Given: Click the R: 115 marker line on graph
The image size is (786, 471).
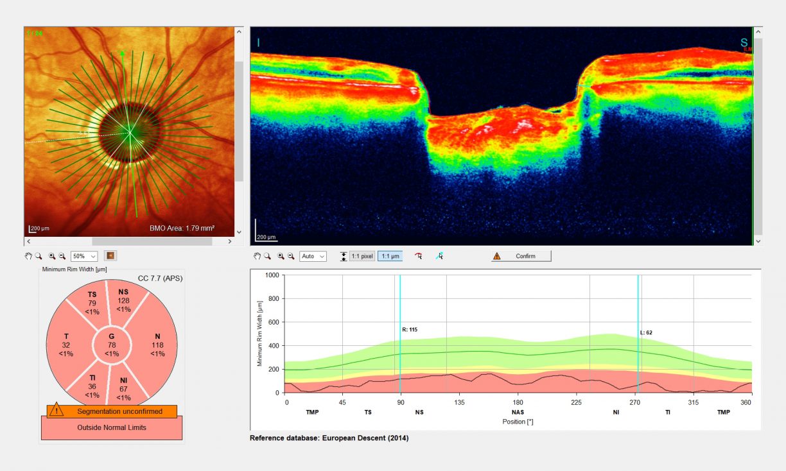Looking at the screenshot, I should tap(400, 334).
